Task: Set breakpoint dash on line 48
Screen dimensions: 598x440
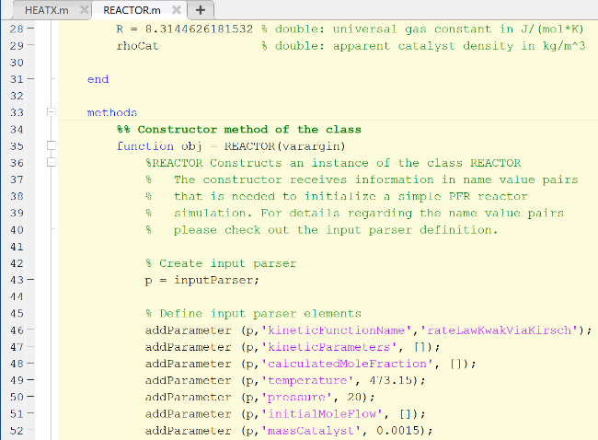Action: pyautogui.click(x=30, y=364)
